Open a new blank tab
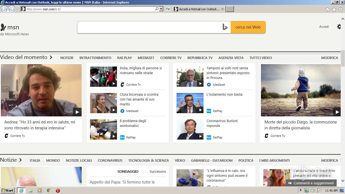This screenshot has height=194, width=345. (x=230, y=9)
